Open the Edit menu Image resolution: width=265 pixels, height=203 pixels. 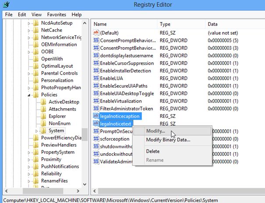click(x=22, y=15)
